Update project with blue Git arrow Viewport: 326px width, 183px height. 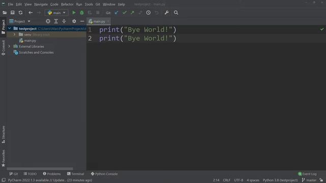(x=117, y=13)
